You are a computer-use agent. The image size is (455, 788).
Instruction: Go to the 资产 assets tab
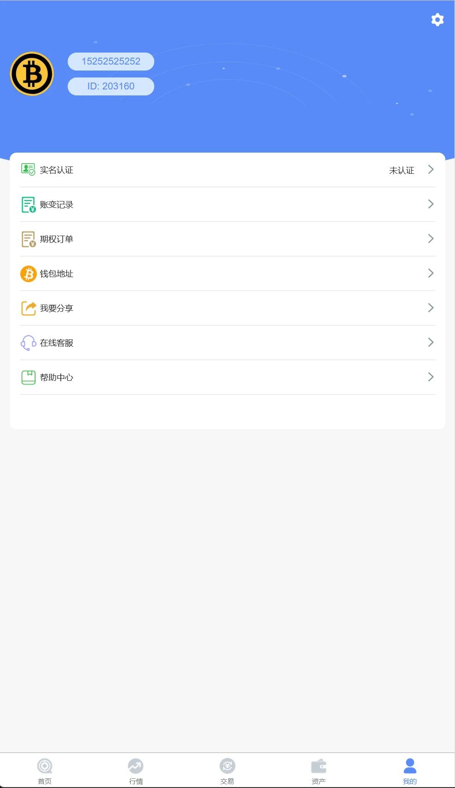coord(319,771)
